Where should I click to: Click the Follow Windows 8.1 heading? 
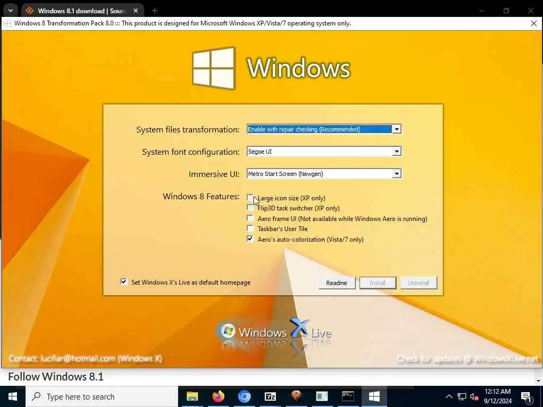click(56, 377)
